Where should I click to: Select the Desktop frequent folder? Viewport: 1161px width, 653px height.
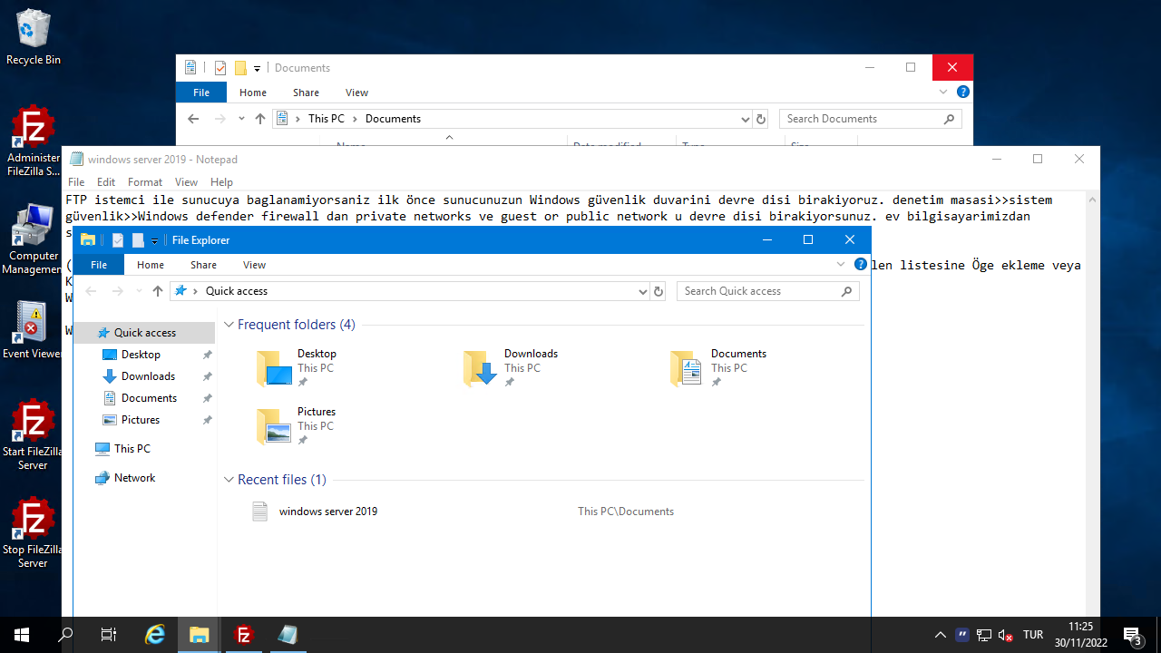[x=319, y=368]
